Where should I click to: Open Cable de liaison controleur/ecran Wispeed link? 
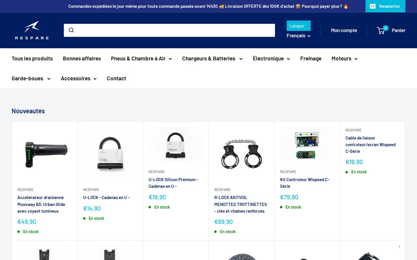[x=370, y=144]
